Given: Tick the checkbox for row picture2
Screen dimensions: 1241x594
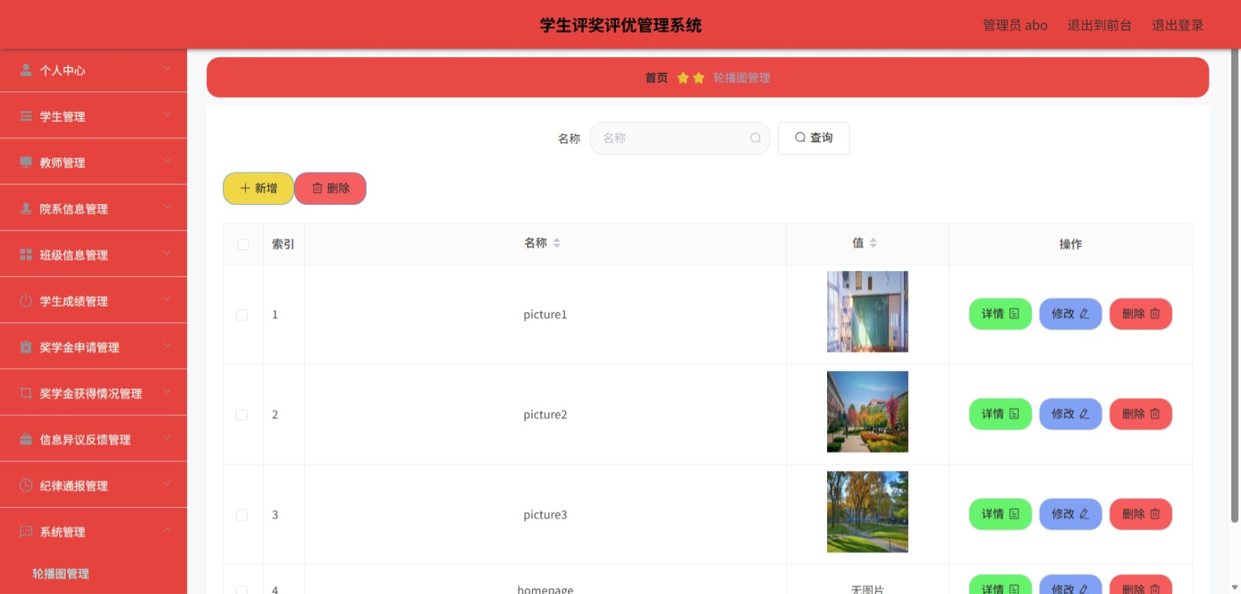Looking at the screenshot, I should pyautogui.click(x=241, y=415).
